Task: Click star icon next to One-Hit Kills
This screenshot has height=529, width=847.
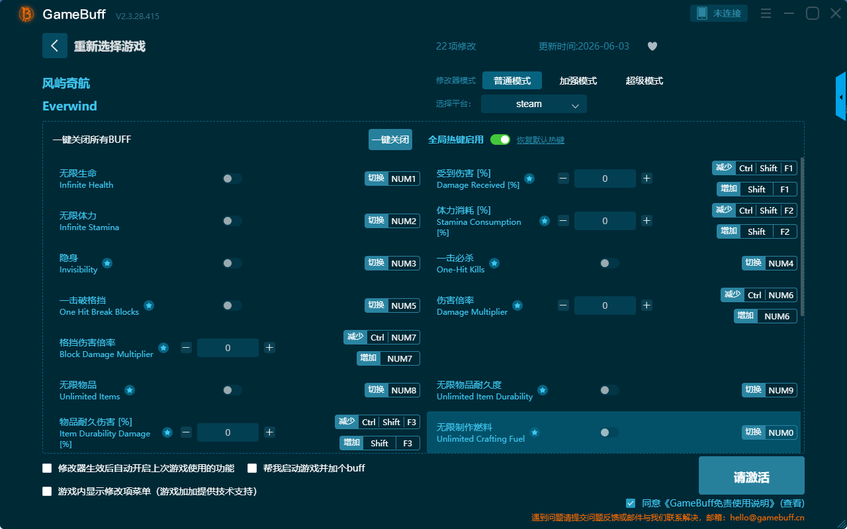Action: tap(494, 263)
